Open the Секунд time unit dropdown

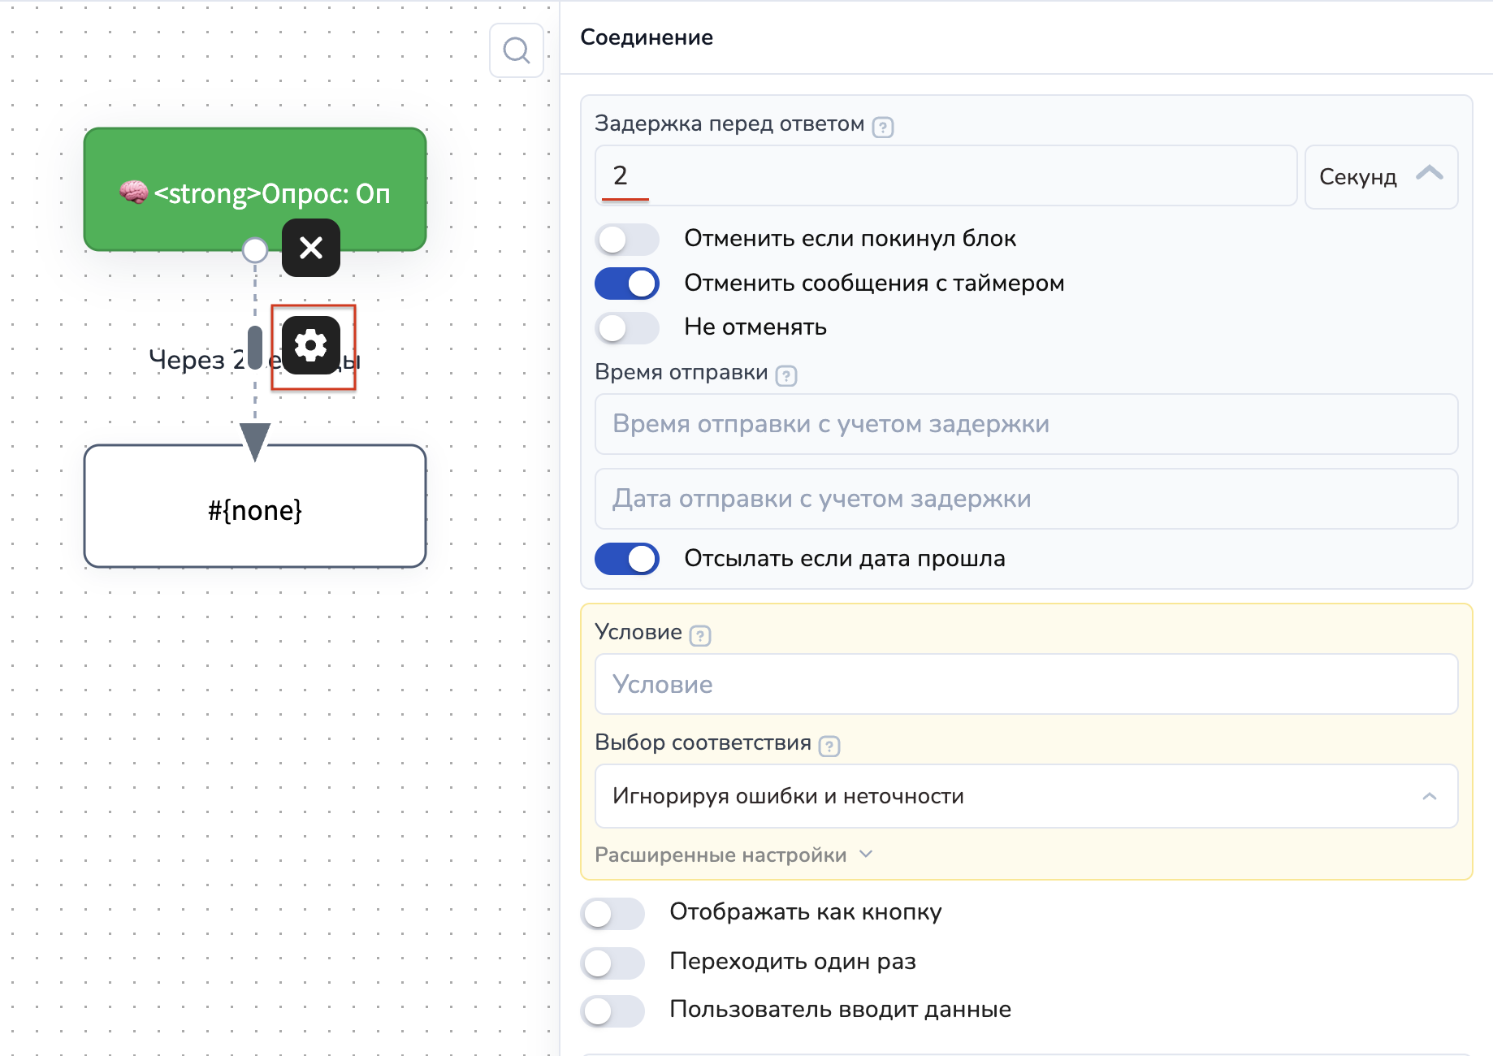1380,177
